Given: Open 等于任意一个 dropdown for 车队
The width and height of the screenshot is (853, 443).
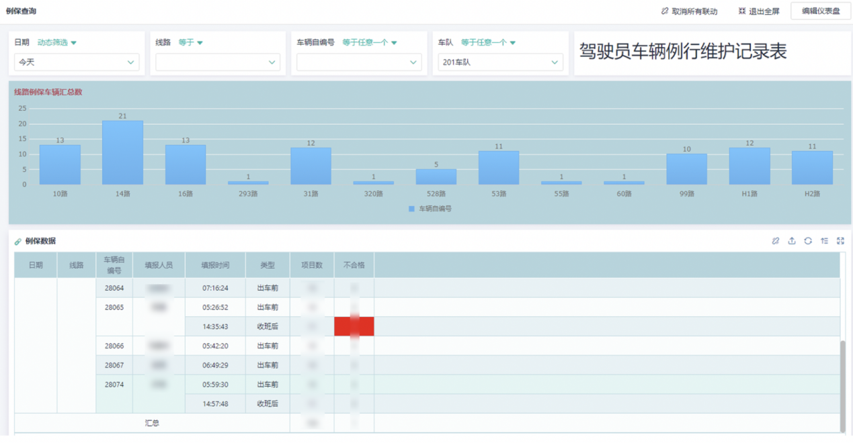Looking at the screenshot, I should tap(489, 42).
